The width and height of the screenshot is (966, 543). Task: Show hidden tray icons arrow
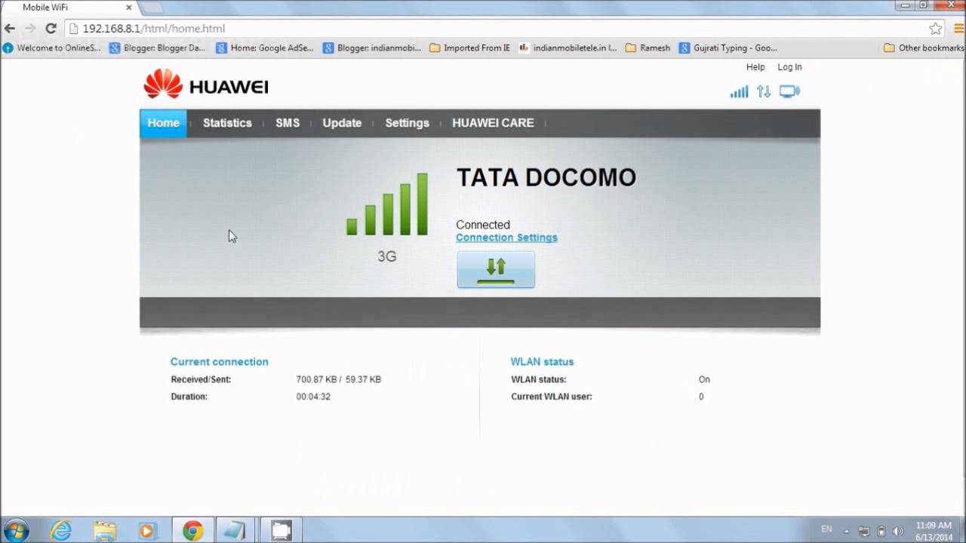pyautogui.click(x=847, y=532)
